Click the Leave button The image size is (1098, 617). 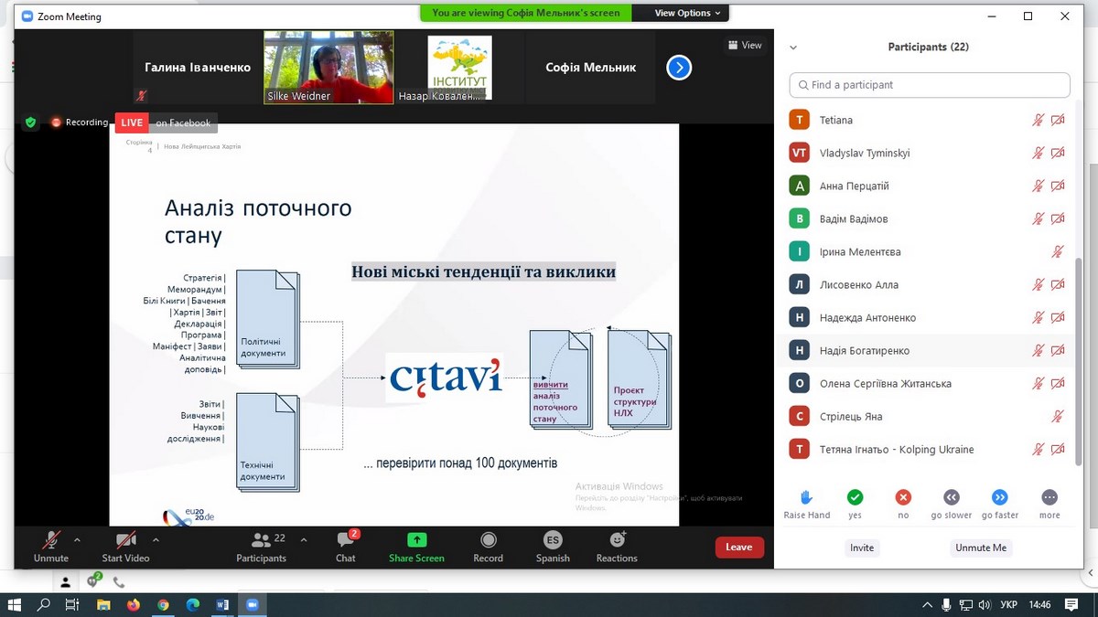click(x=738, y=548)
